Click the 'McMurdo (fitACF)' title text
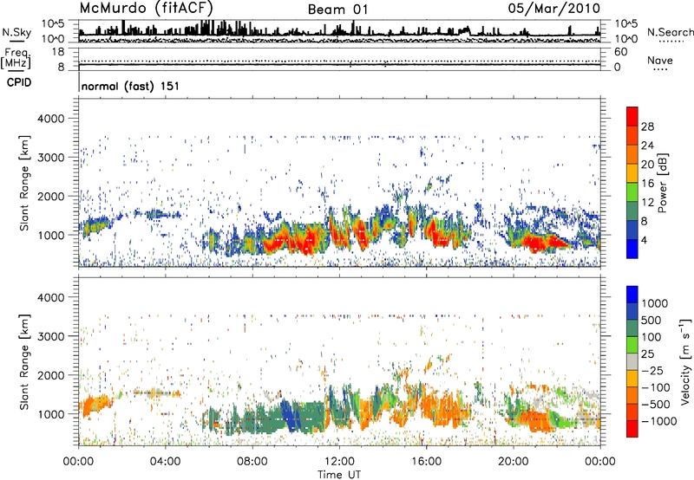Screen dimensions: 694x480 click(x=147, y=8)
